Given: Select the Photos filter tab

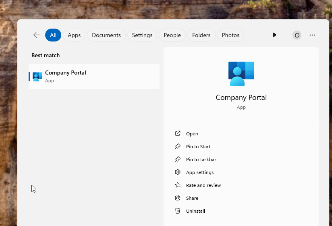Looking at the screenshot, I should tap(231, 35).
